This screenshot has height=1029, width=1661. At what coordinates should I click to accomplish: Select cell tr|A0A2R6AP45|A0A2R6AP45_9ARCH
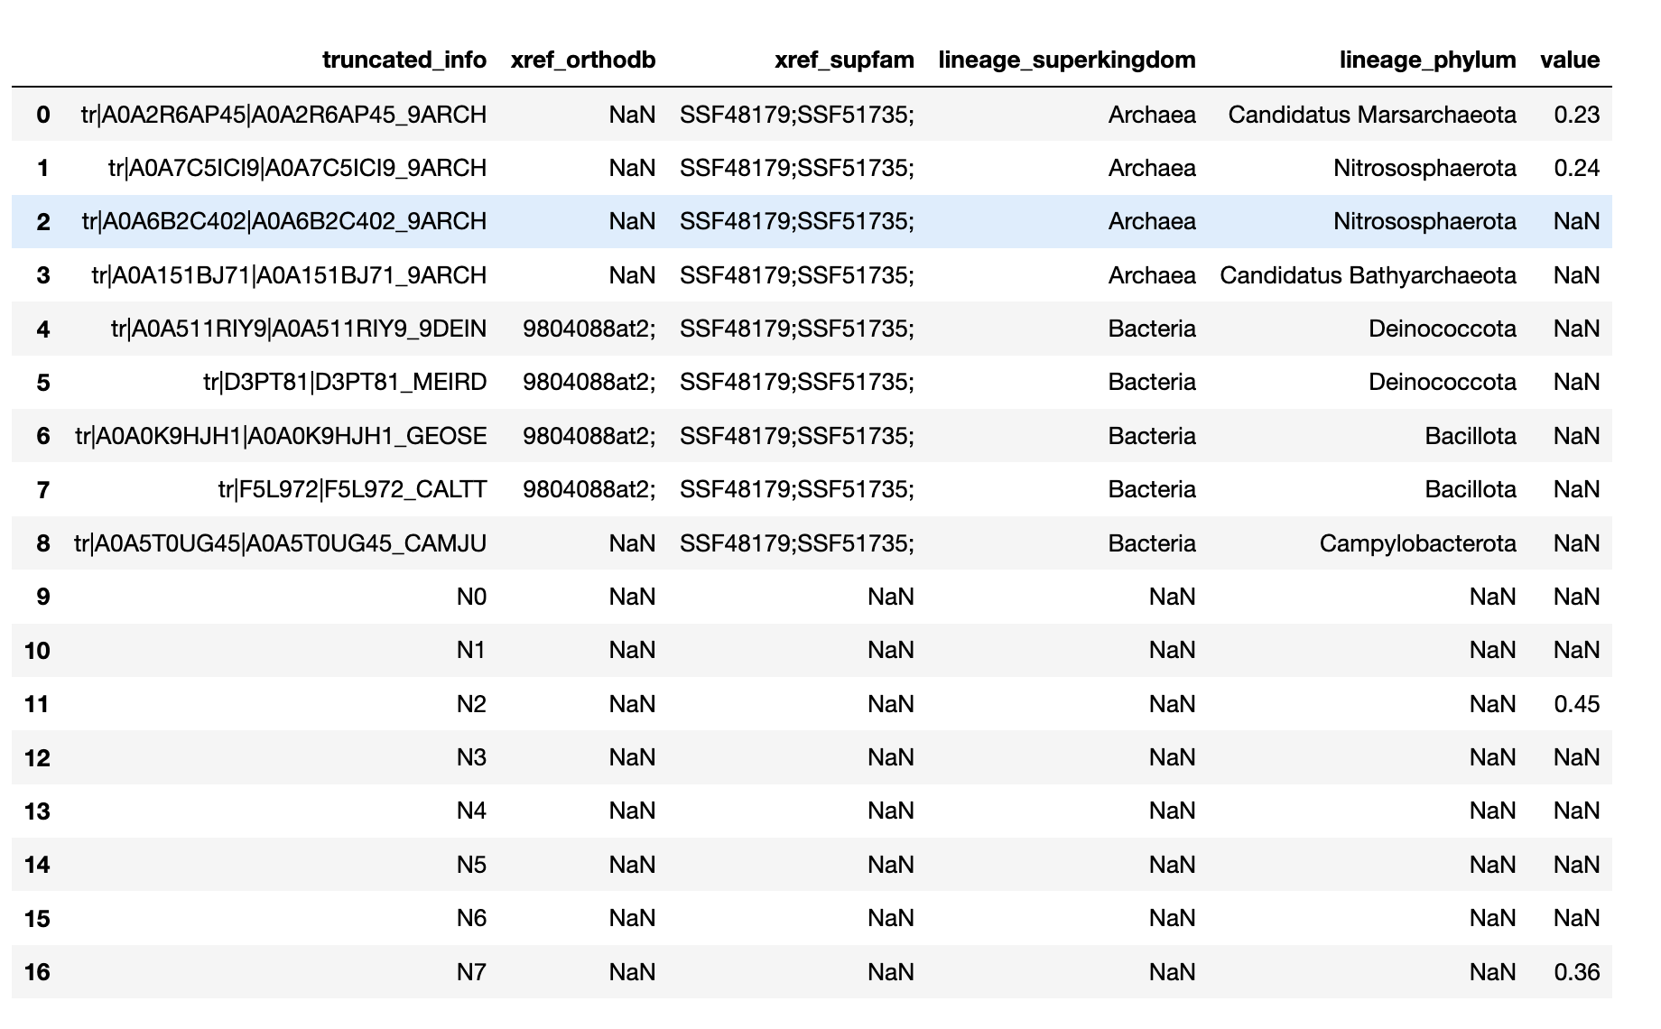283,115
